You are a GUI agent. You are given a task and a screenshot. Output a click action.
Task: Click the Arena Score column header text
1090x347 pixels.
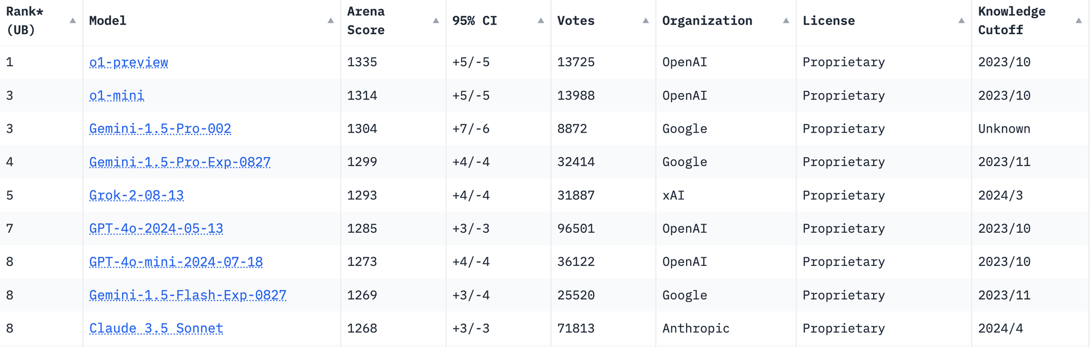(x=366, y=21)
